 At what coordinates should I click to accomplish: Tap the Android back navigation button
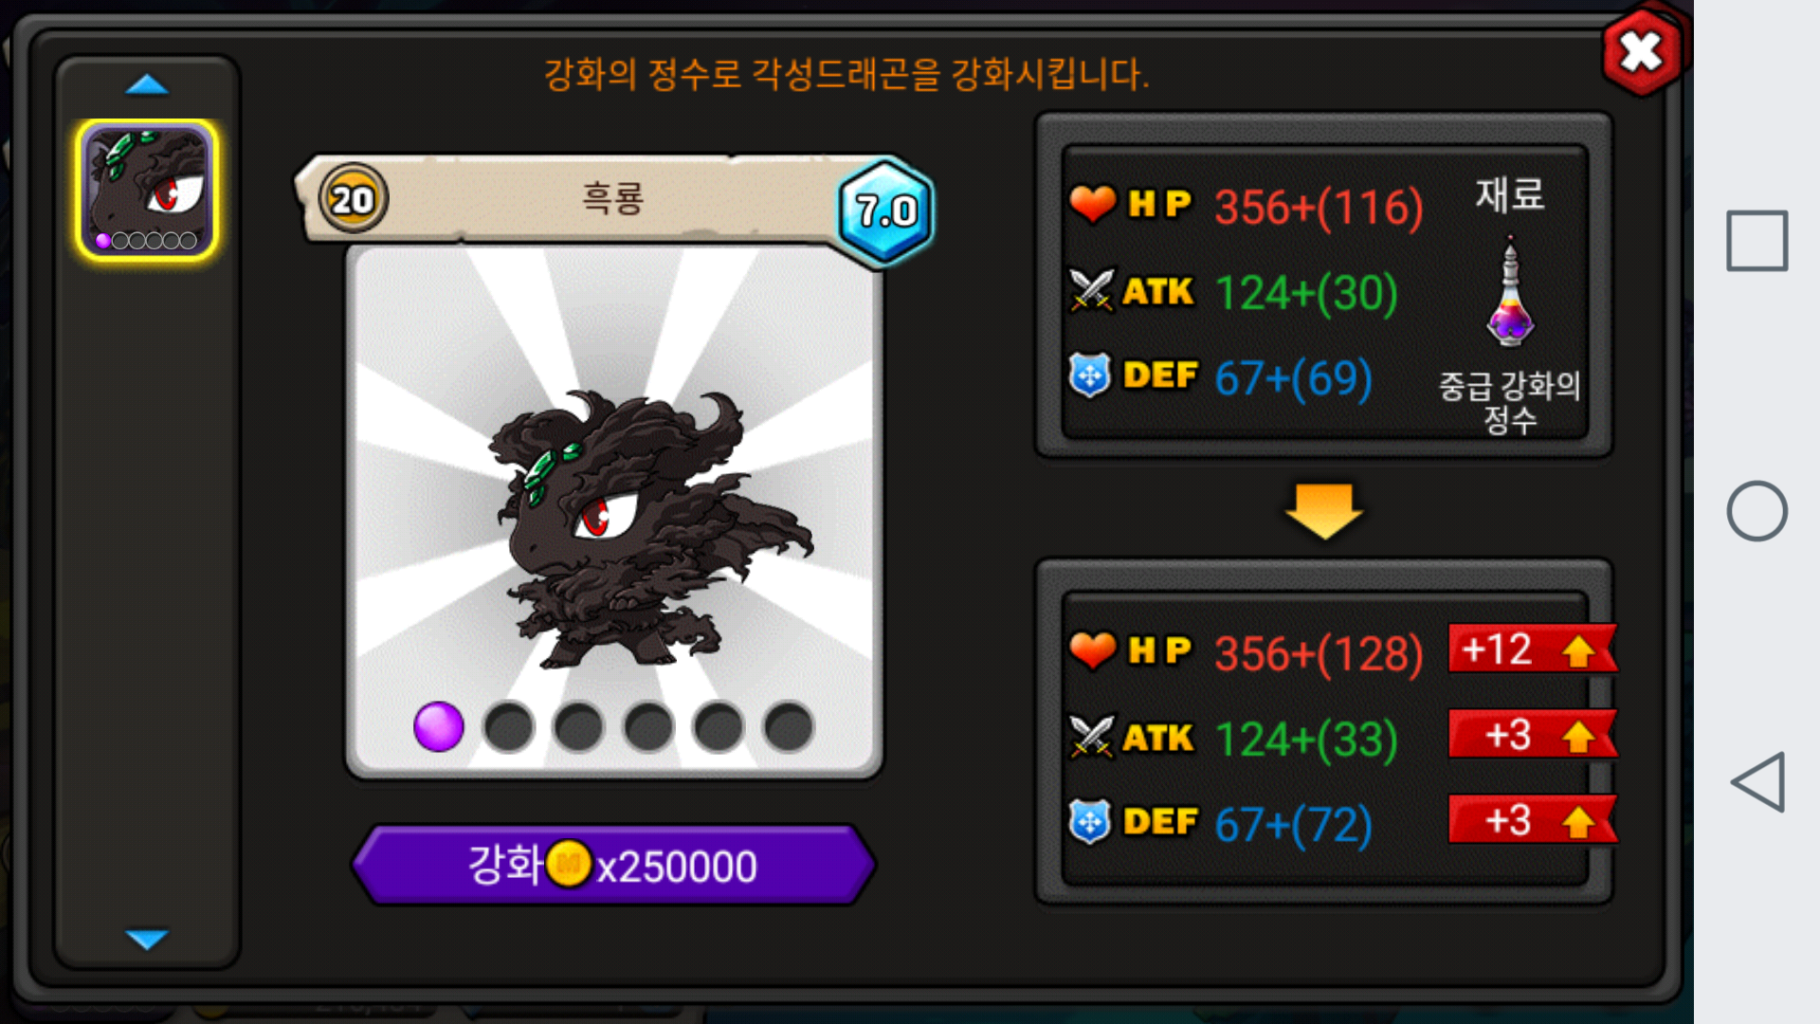point(1758,782)
